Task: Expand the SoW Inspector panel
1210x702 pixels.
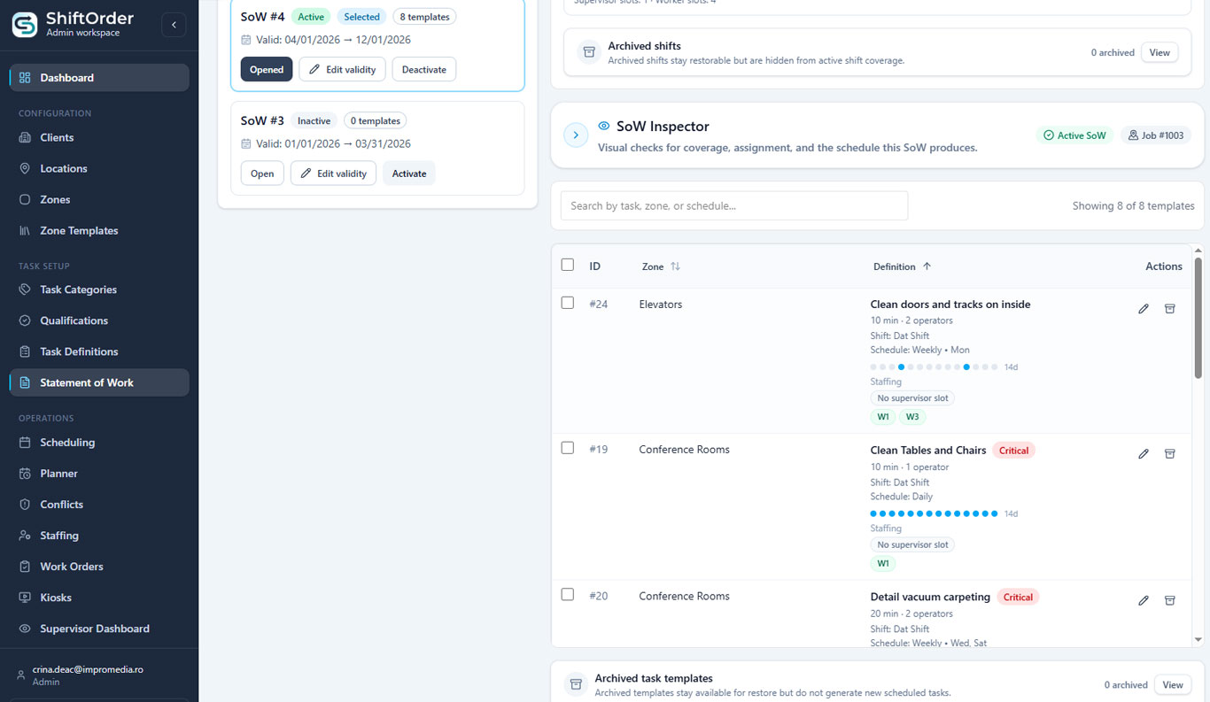Action: 576,135
